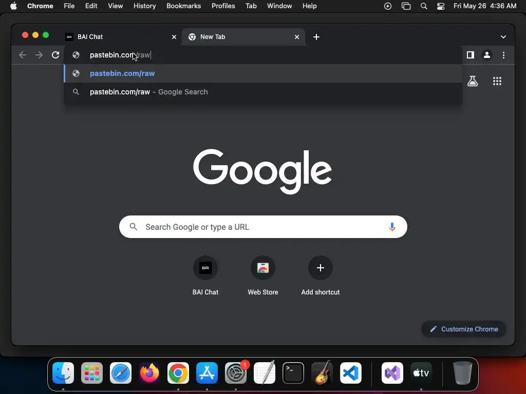526x394 pixels.
Task: Open Control Center in the menu bar
Action: click(440, 6)
